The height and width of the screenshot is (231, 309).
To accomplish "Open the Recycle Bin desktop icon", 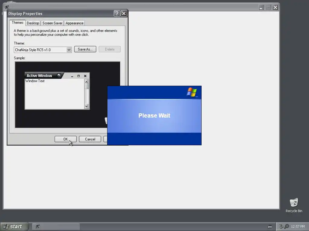I will [294, 205].
